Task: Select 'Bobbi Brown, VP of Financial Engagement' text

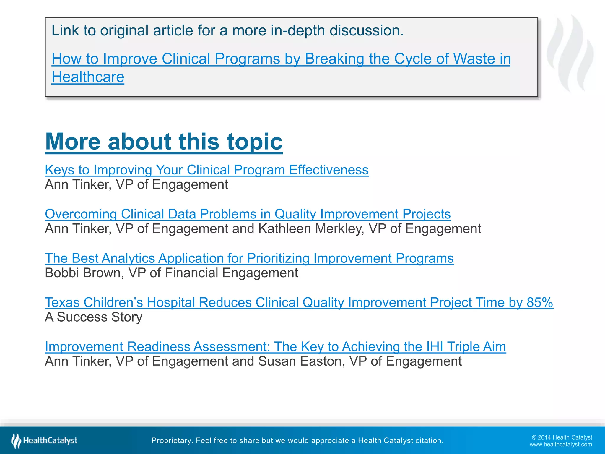Action: 171,273
